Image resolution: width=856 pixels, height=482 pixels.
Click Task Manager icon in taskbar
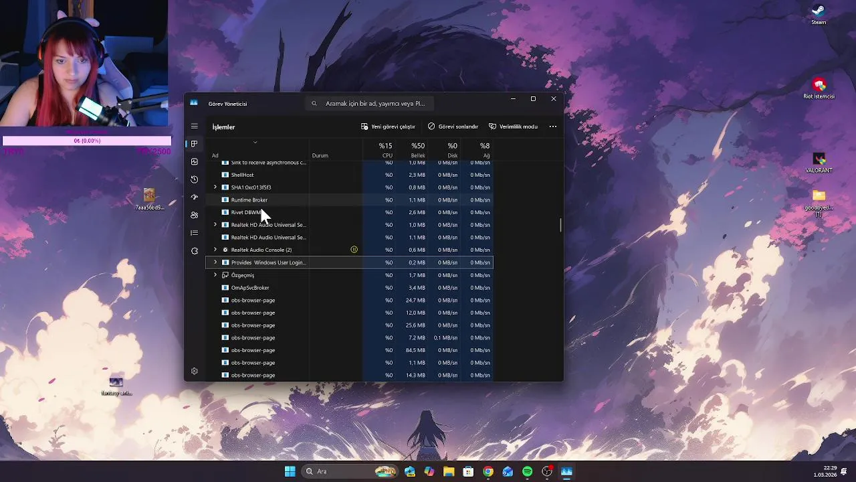click(x=566, y=471)
